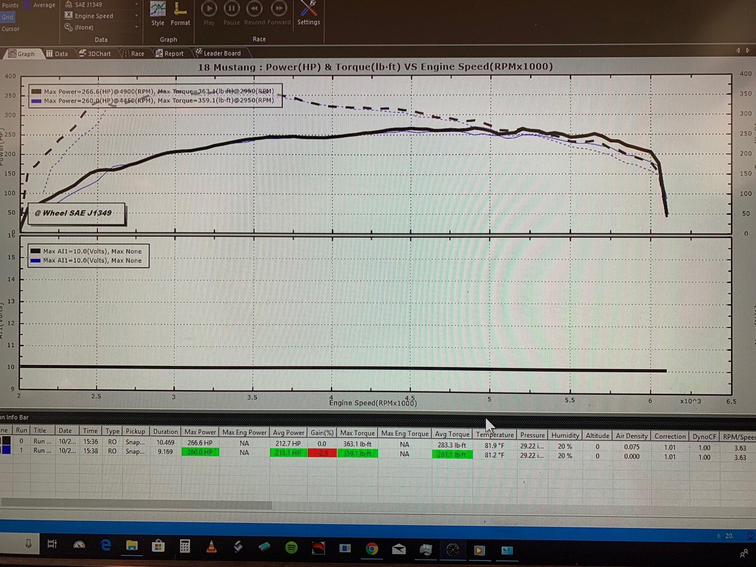Click the Play race button
This screenshot has width=756, height=567.
209,14
